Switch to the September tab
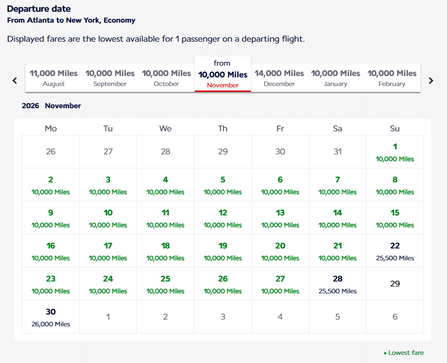Viewport: 447px width, 363px height. [110, 78]
